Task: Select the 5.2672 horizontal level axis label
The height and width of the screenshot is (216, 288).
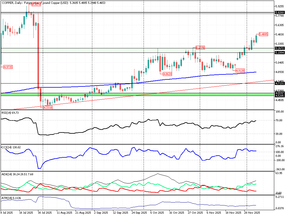Action: [280, 48]
